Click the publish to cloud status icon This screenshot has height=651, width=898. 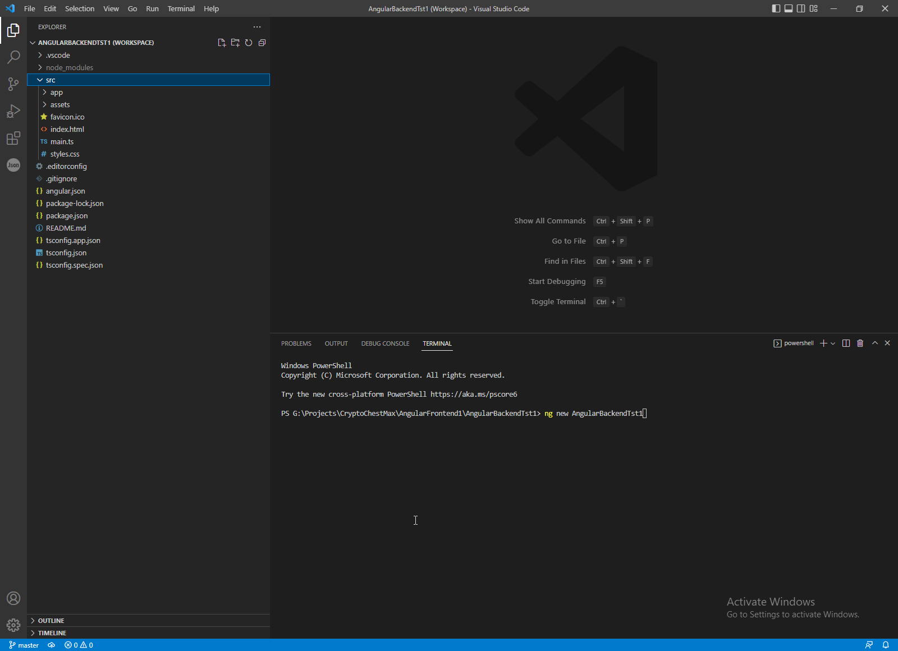click(x=52, y=645)
